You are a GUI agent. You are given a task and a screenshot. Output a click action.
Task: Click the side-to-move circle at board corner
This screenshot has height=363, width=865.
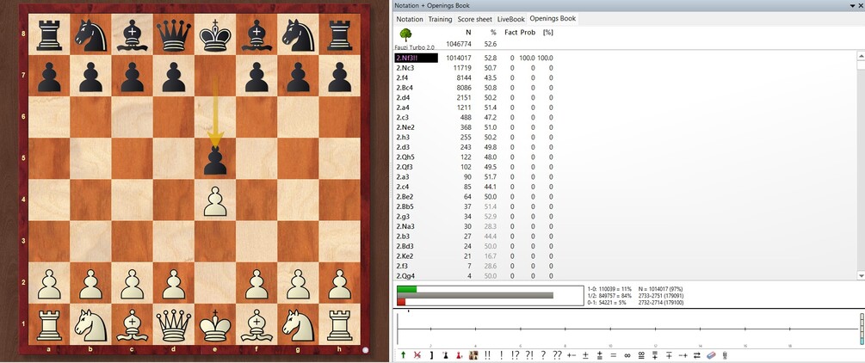click(365, 349)
